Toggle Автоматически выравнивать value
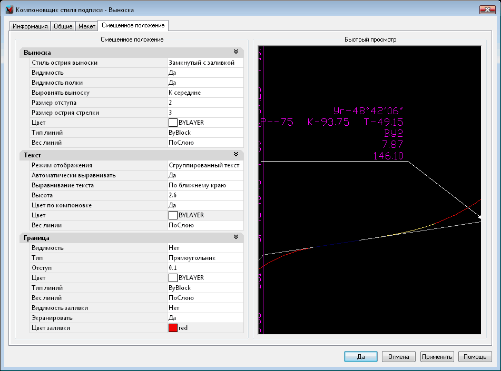 pyautogui.click(x=205, y=175)
